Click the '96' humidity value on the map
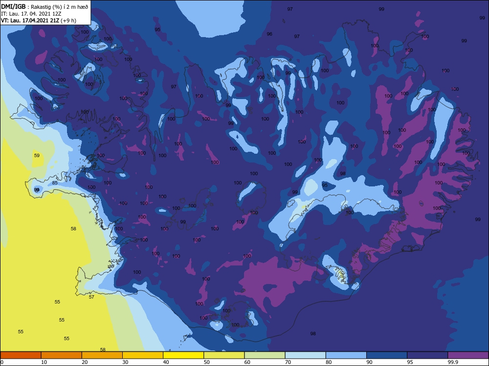The width and height of the screenshot is (489, 366). coord(269,34)
